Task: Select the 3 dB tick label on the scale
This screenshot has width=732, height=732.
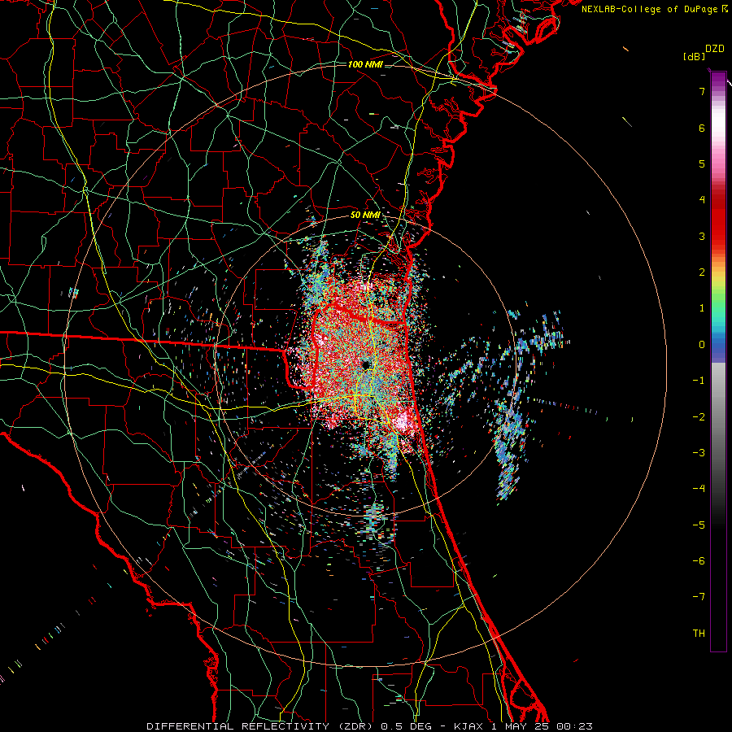Action: coord(702,236)
